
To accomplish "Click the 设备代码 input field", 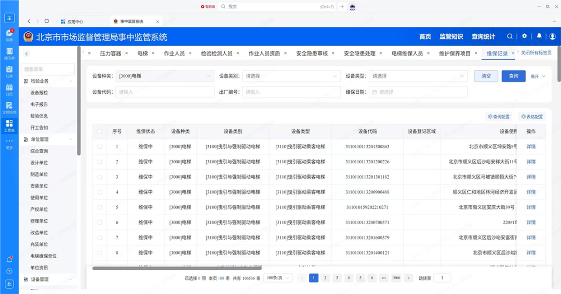I will (x=165, y=92).
